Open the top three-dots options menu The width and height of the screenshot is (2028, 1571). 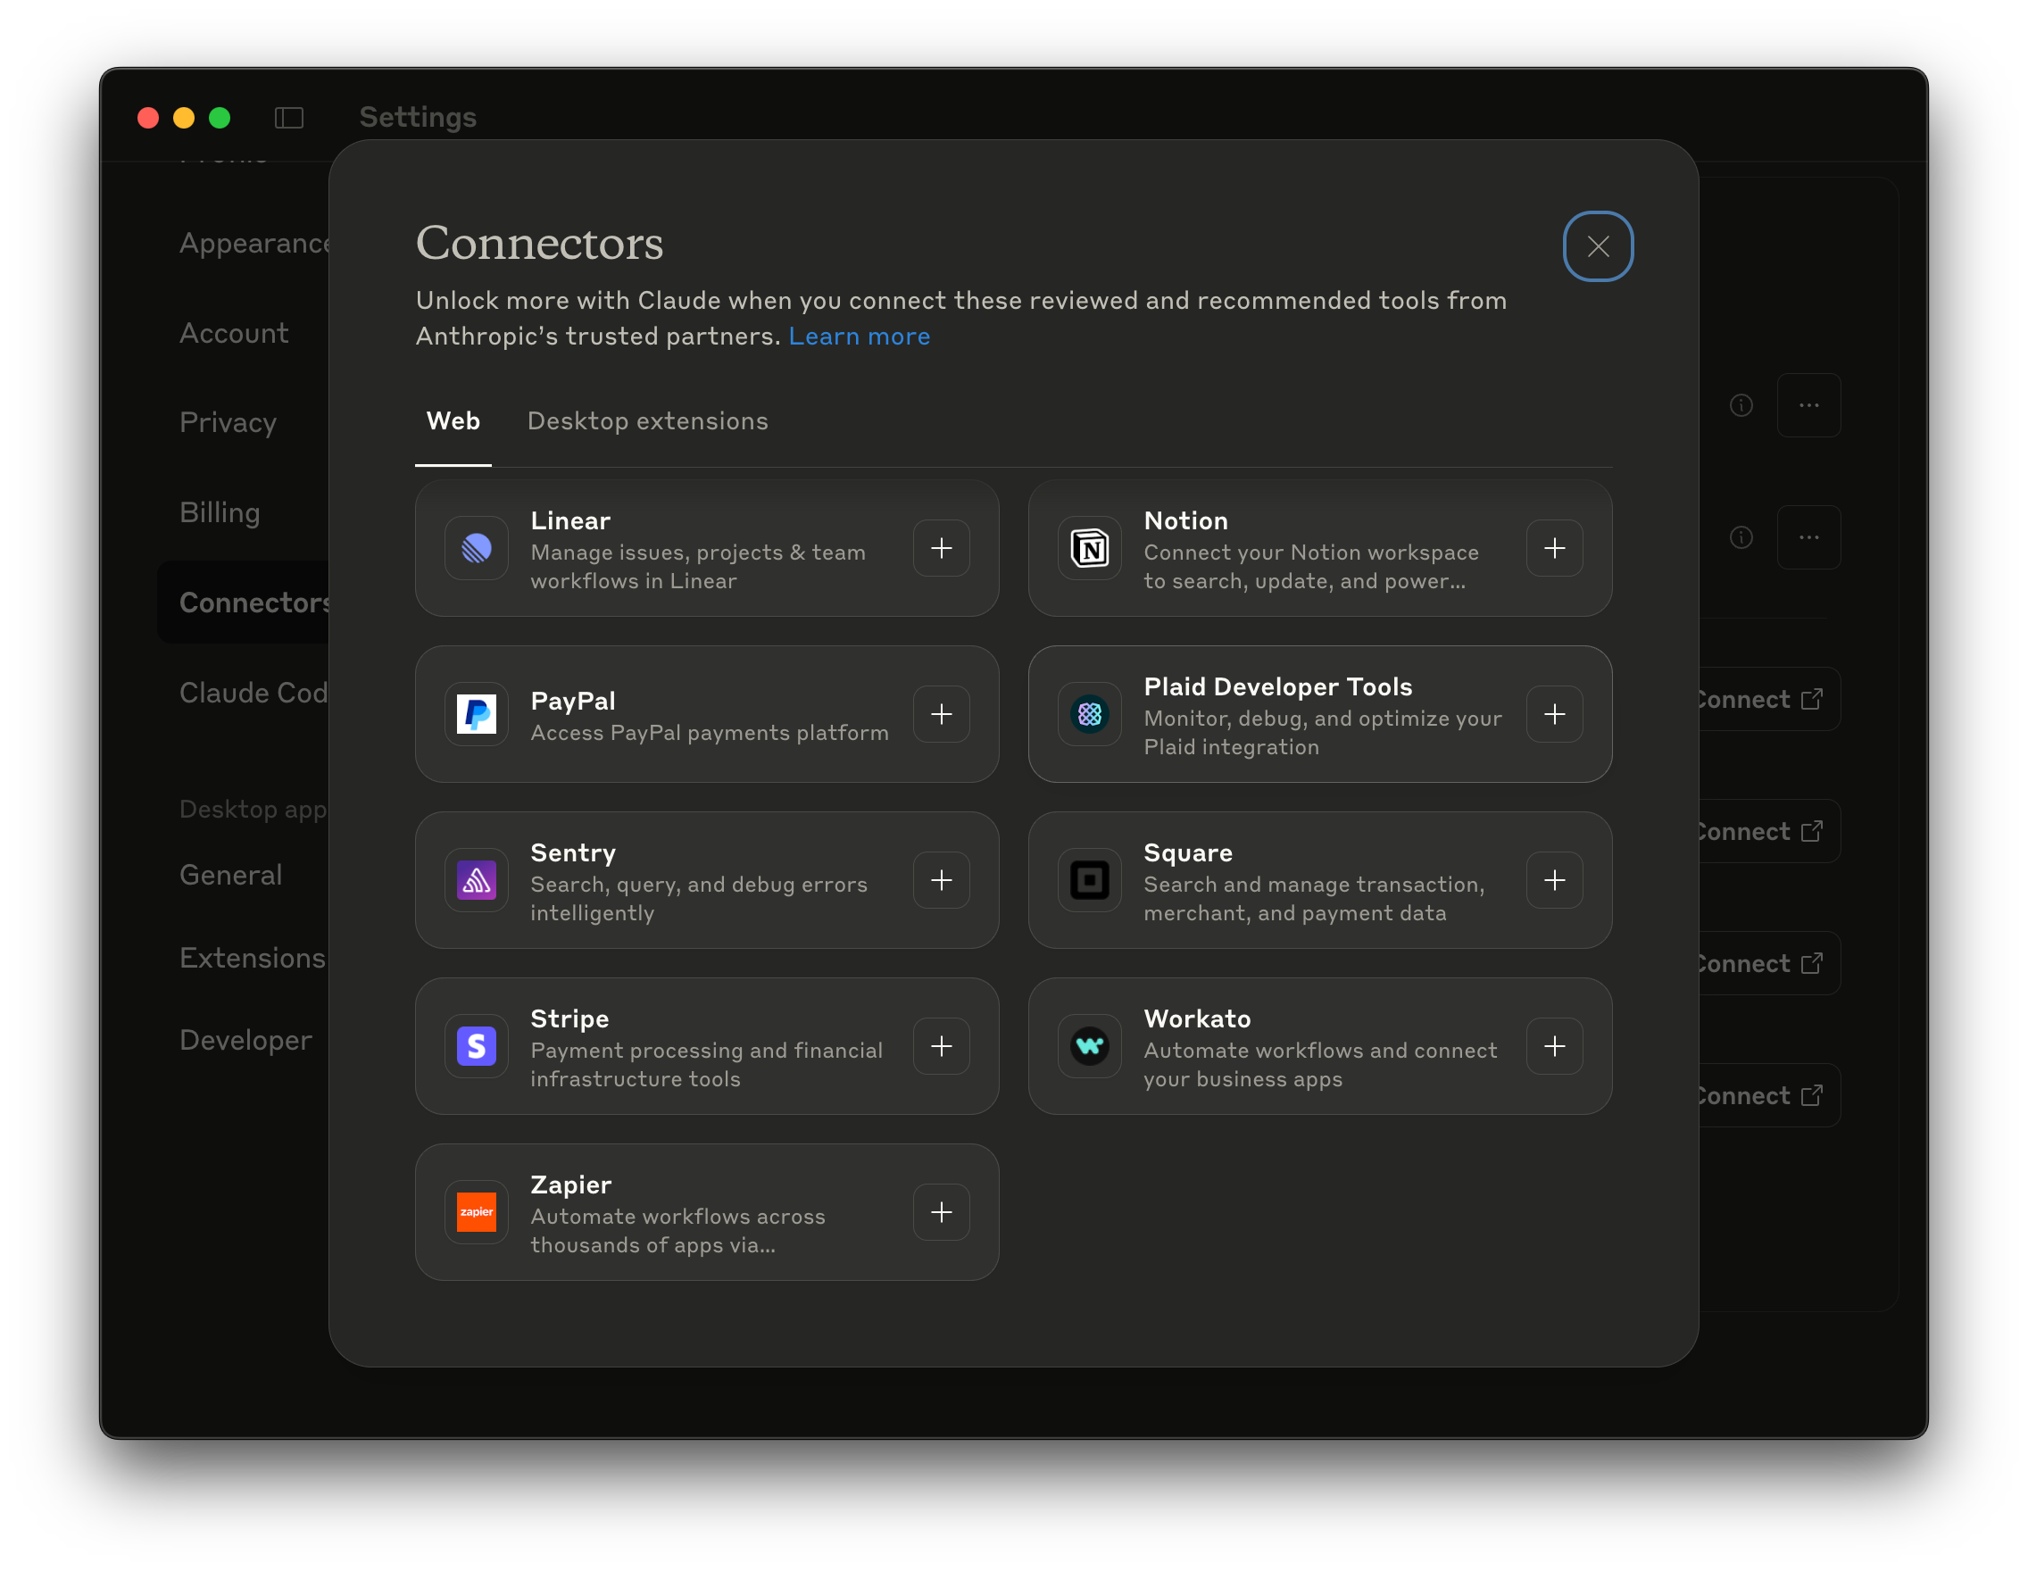[x=1808, y=406]
